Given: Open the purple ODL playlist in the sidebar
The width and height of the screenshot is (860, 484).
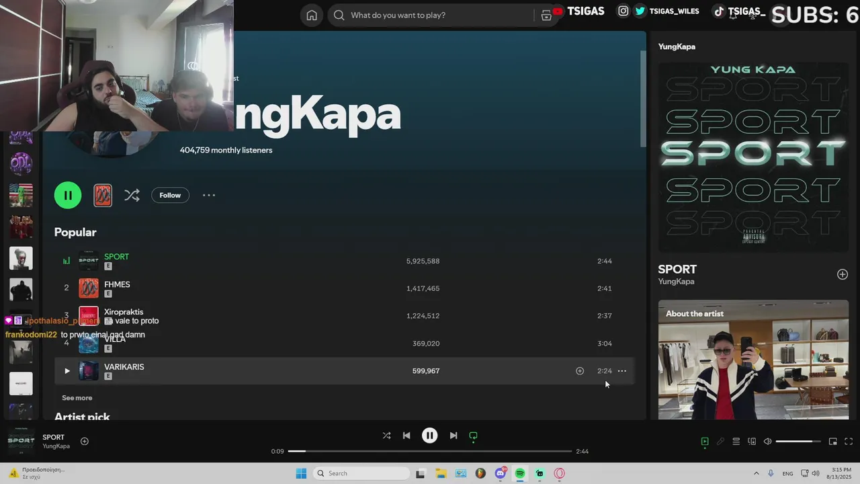Looking at the screenshot, I should coord(21,163).
